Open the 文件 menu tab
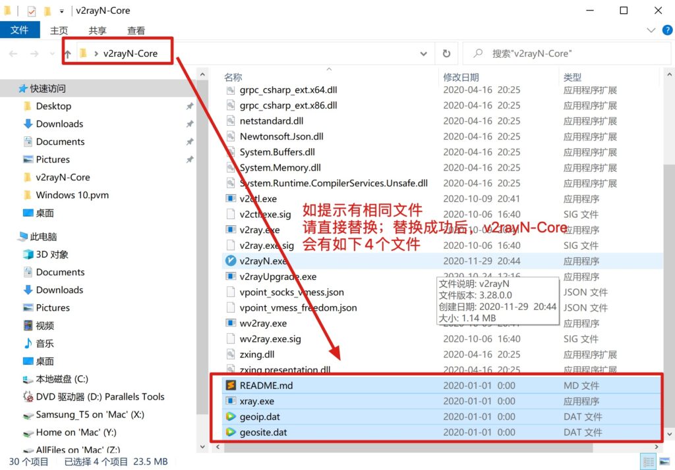Image resolution: width=675 pixels, height=470 pixels. click(20, 30)
